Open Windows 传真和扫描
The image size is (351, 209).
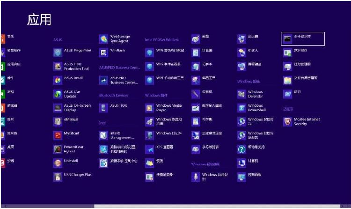pos(163,121)
